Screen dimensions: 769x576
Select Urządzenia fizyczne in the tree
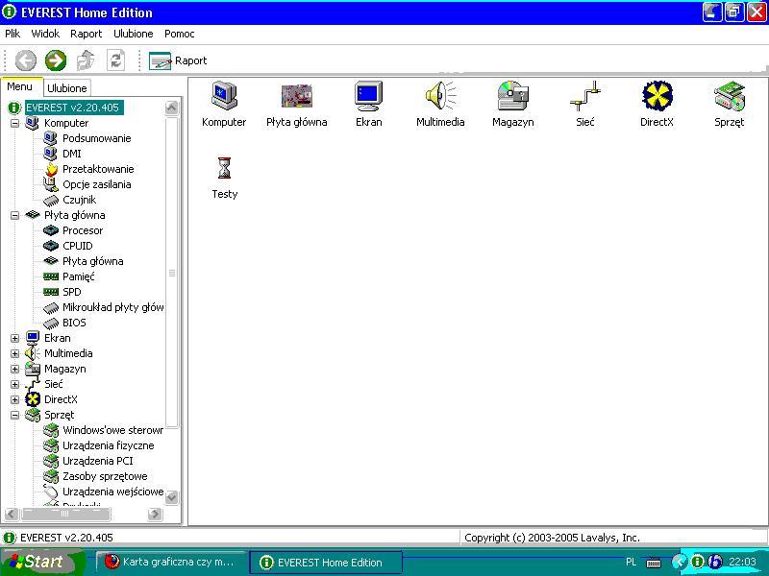tap(109, 445)
